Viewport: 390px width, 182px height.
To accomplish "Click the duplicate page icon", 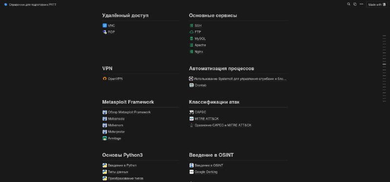I will (355, 4).
